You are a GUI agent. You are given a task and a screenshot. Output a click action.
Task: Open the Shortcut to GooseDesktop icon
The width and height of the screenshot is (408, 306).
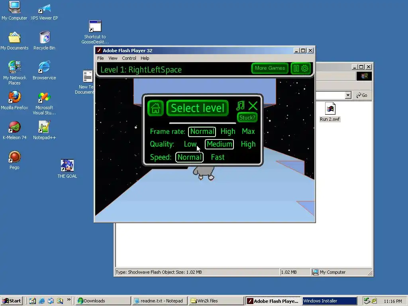pos(95,32)
